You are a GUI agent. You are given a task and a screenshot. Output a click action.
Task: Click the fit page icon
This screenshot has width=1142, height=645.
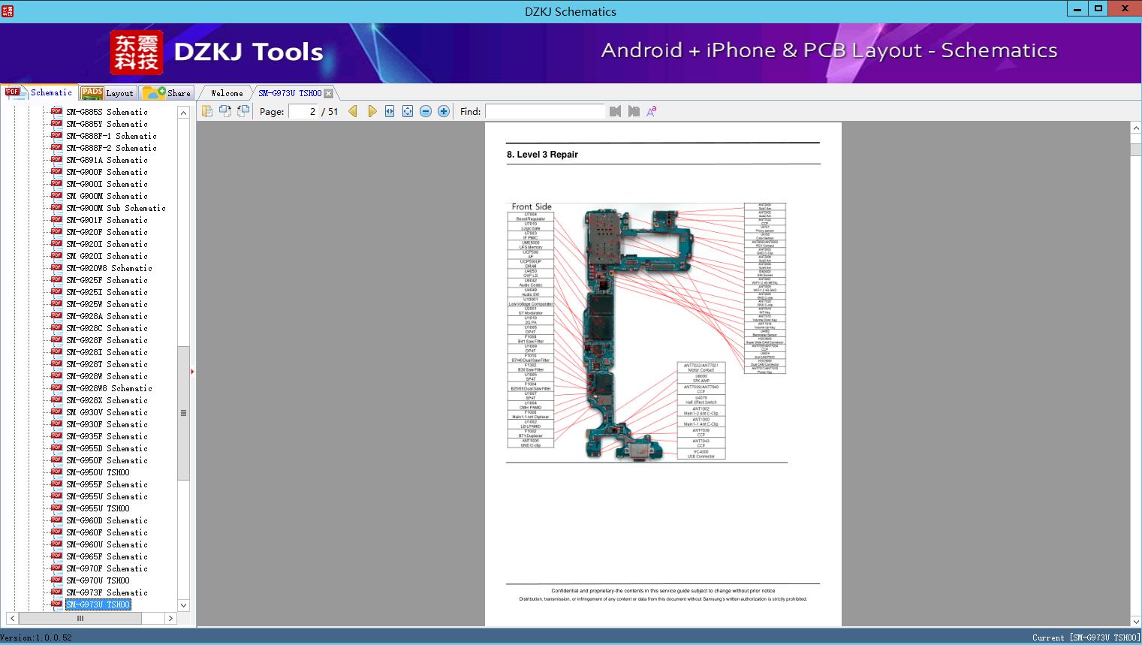click(x=408, y=111)
